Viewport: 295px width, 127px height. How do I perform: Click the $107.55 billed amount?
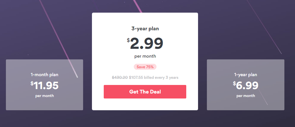pyautogui.click(x=136, y=78)
